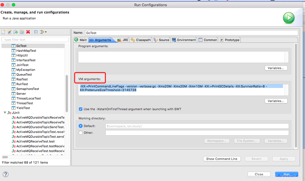
Task: Switch to the Source tab
Action: point(162,40)
